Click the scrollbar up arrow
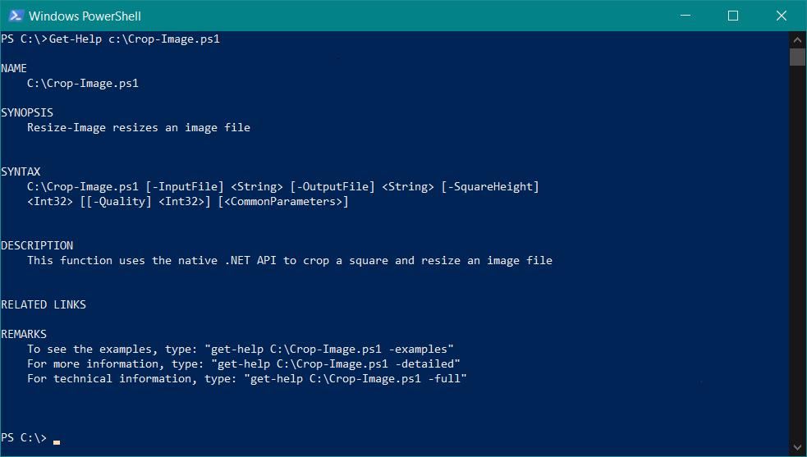807x457 pixels. (x=797, y=39)
